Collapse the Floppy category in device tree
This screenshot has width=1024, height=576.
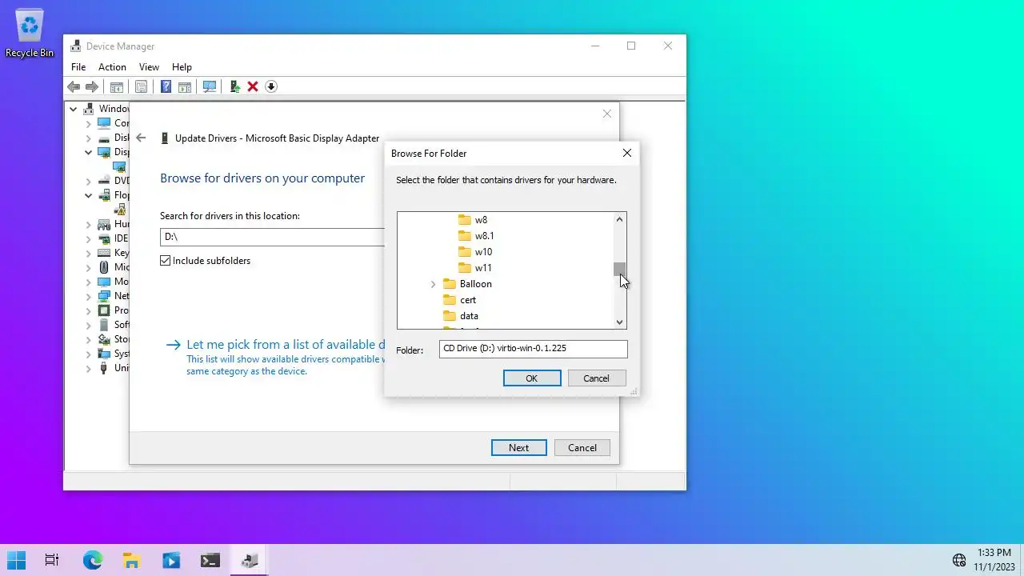coord(89,195)
